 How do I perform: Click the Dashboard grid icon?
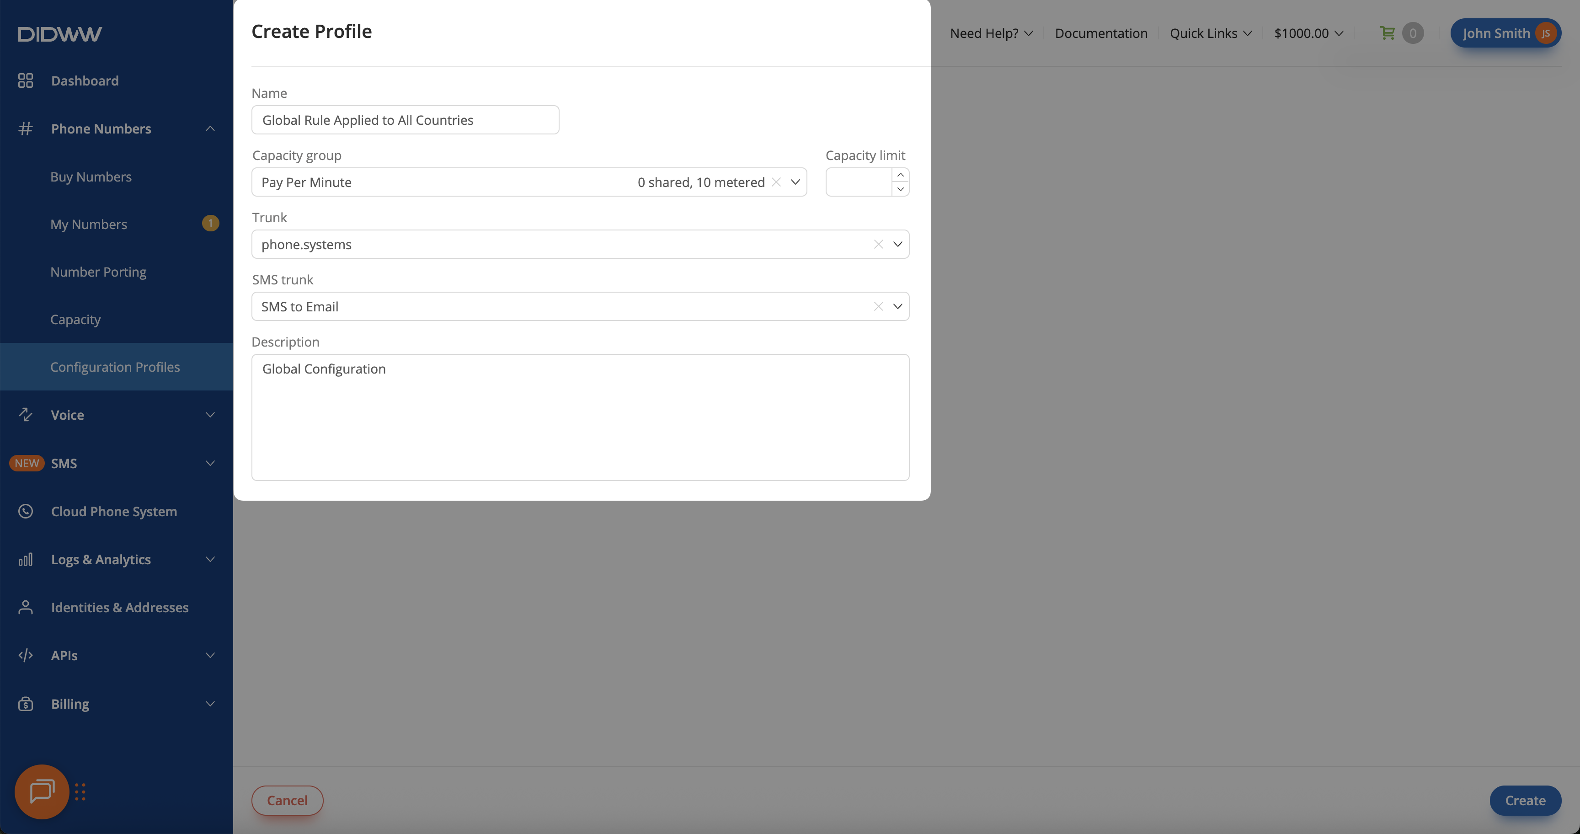tap(25, 81)
